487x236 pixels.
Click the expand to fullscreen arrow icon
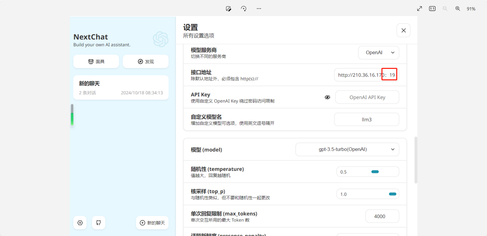click(419, 9)
